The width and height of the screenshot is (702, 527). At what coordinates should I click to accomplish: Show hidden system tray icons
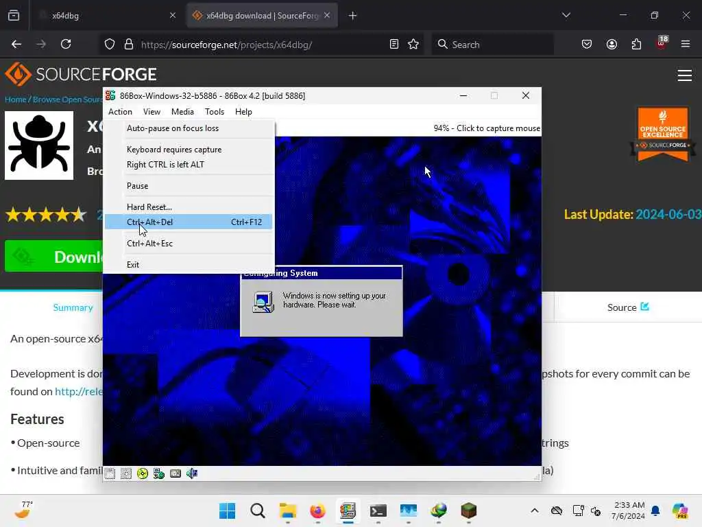point(535,511)
